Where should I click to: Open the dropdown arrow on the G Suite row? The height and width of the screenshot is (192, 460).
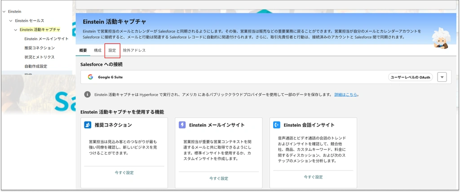tap(442, 77)
